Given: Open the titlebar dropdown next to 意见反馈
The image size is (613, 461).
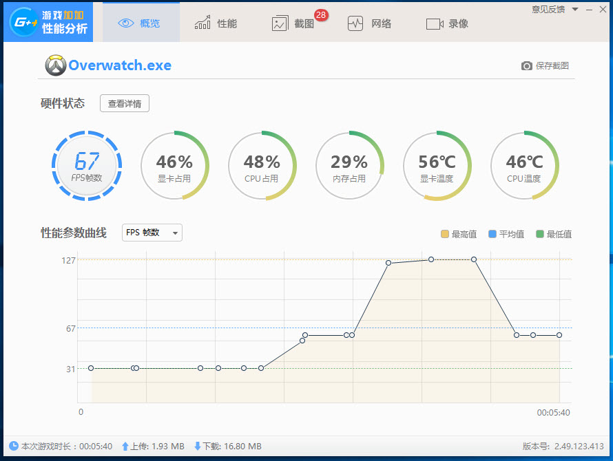Looking at the screenshot, I should click(x=575, y=9).
